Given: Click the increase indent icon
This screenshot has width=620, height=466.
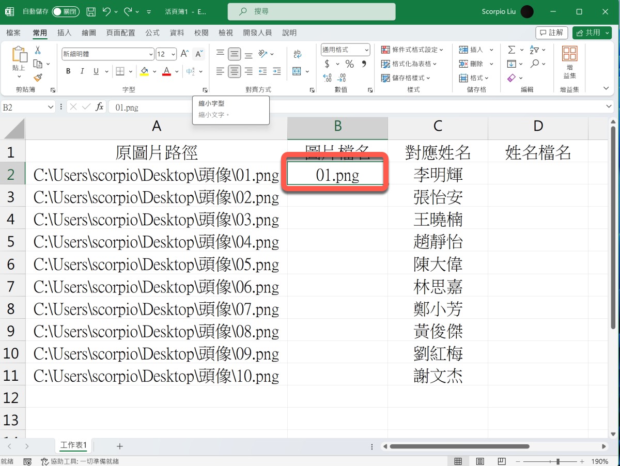Looking at the screenshot, I should tap(277, 71).
